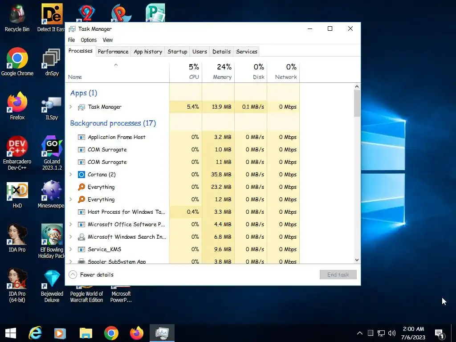Open dnSpy desktop shortcut
456x342 pixels.
[52, 61]
